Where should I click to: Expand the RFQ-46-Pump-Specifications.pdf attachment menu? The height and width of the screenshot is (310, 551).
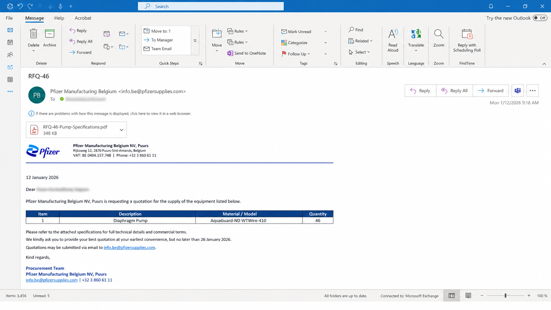pyautogui.click(x=122, y=130)
